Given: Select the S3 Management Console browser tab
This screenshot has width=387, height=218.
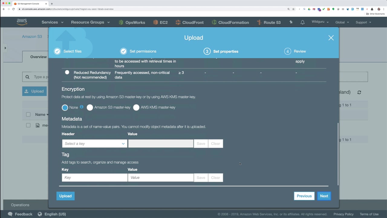Looking at the screenshot, I should point(30,4).
